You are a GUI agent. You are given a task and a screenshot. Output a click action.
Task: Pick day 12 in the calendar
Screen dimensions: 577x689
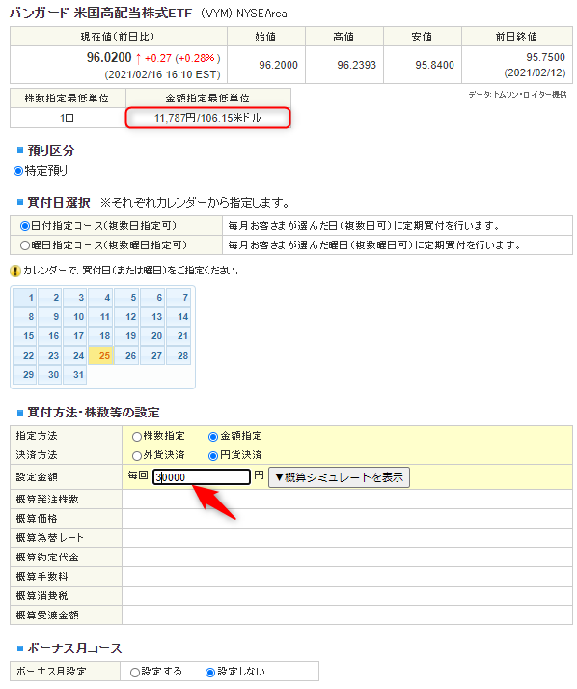click(x=126, y=317)
